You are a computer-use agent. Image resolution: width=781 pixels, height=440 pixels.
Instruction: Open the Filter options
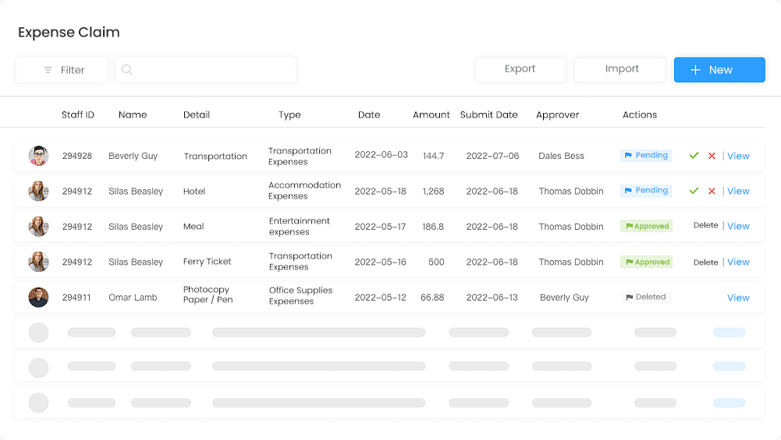62,69
